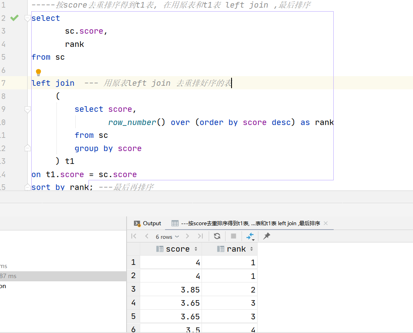Open the Output tab
Image resolution: width=413 pixels, height=333 pixels.
pyautogui.click(x=147, y=224)
